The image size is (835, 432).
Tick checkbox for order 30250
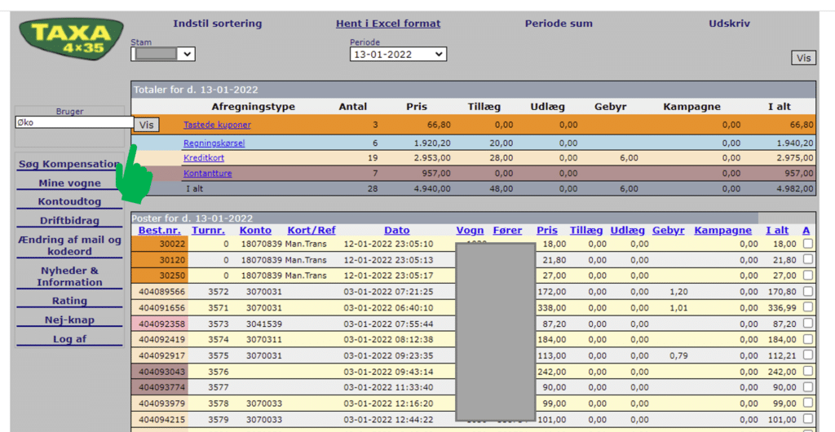tap(808, 275)
